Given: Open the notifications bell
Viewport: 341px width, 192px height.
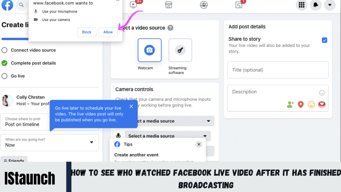Looking at the screenshot, I should tap(315, 5).
